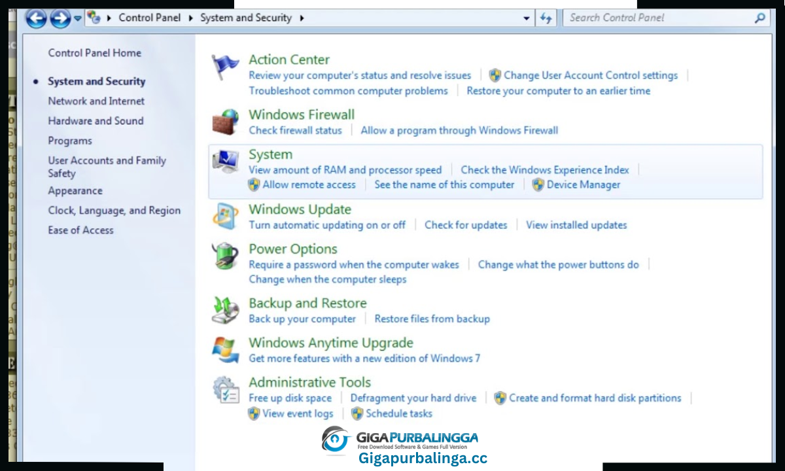Open the Windows Update heading
This screenshot has width=785, height=471.
pos(300,209)
